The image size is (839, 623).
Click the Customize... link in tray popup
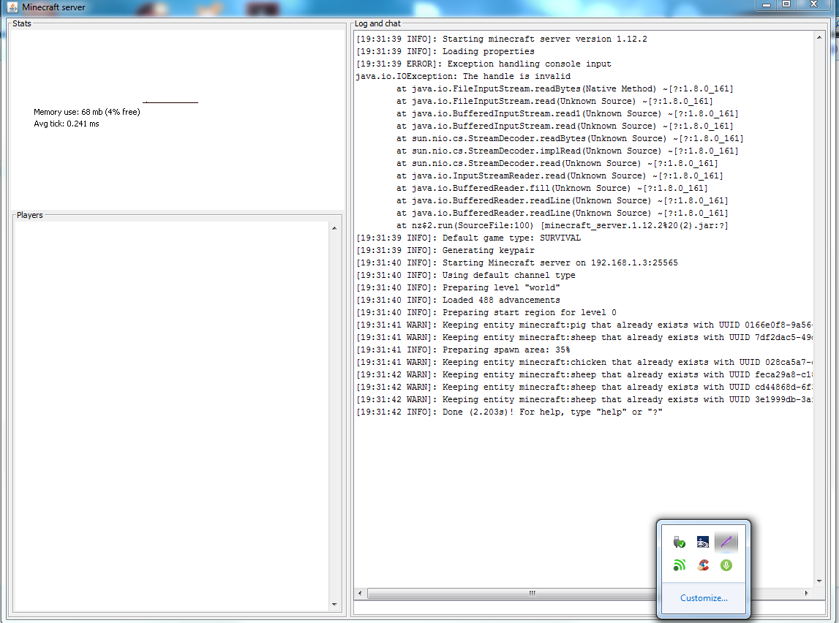(704, 598)
